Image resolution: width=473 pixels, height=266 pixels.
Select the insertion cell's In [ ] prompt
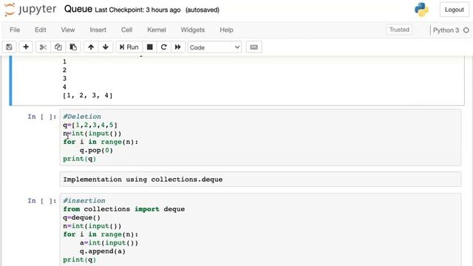pos(42,201)
